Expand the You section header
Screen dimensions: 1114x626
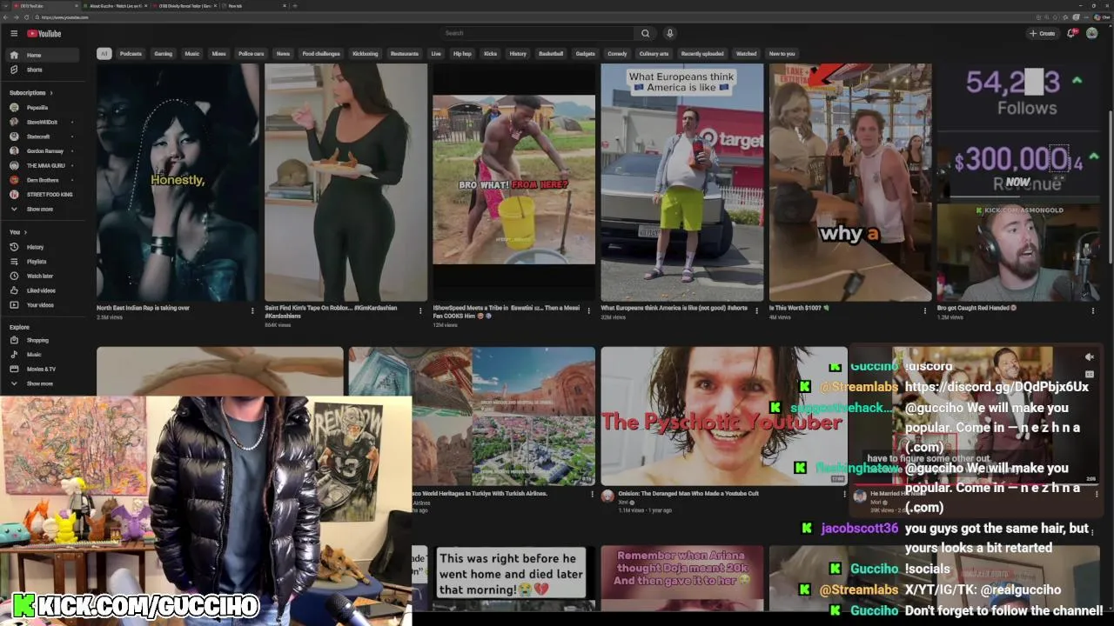(18, 232)
